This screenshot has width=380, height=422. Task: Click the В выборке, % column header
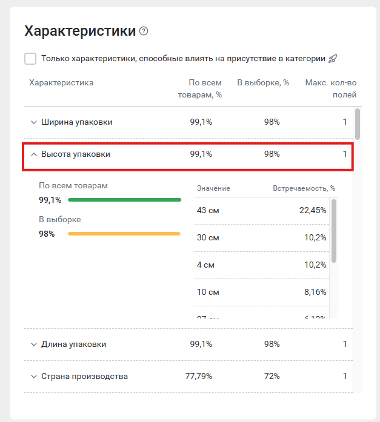[x=262, y=83]
